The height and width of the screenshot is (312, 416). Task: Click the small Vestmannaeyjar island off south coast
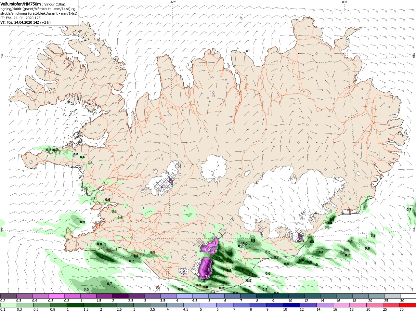click(158, 287)
